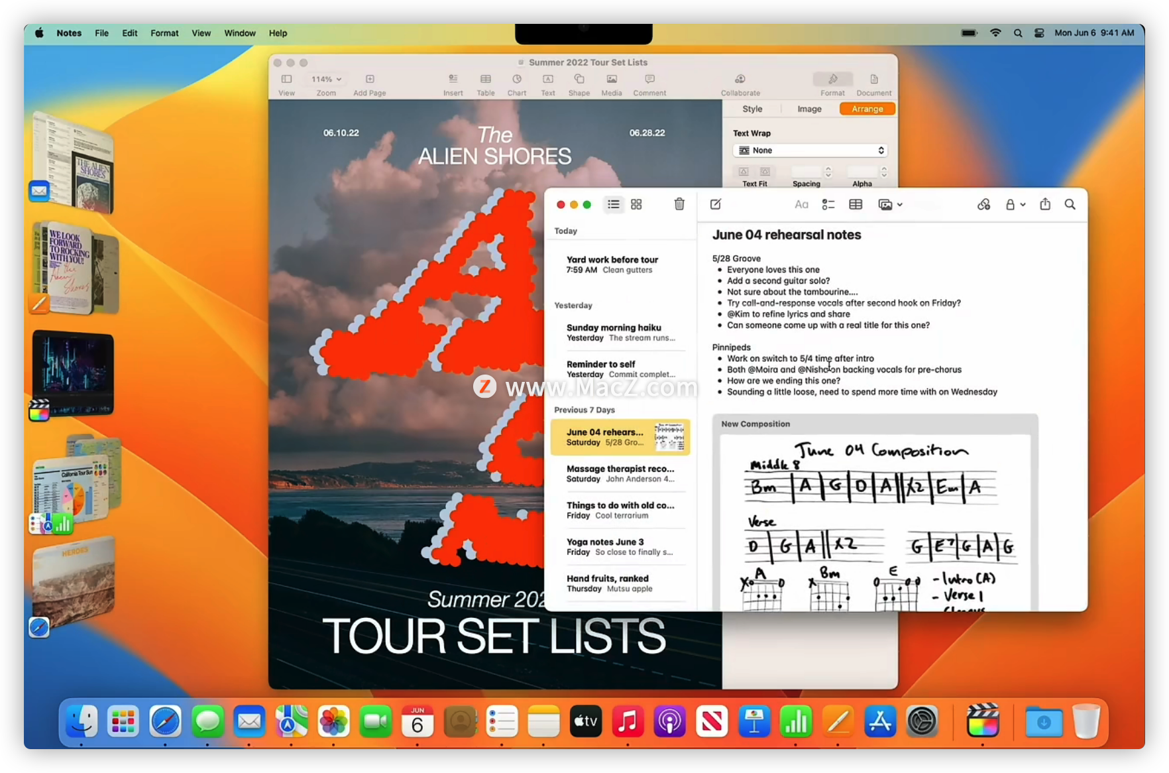Switch Notes to list view

coord(614,204)
